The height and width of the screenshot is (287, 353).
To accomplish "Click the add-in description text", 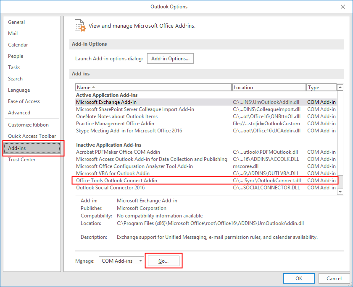I will (217, 237).
